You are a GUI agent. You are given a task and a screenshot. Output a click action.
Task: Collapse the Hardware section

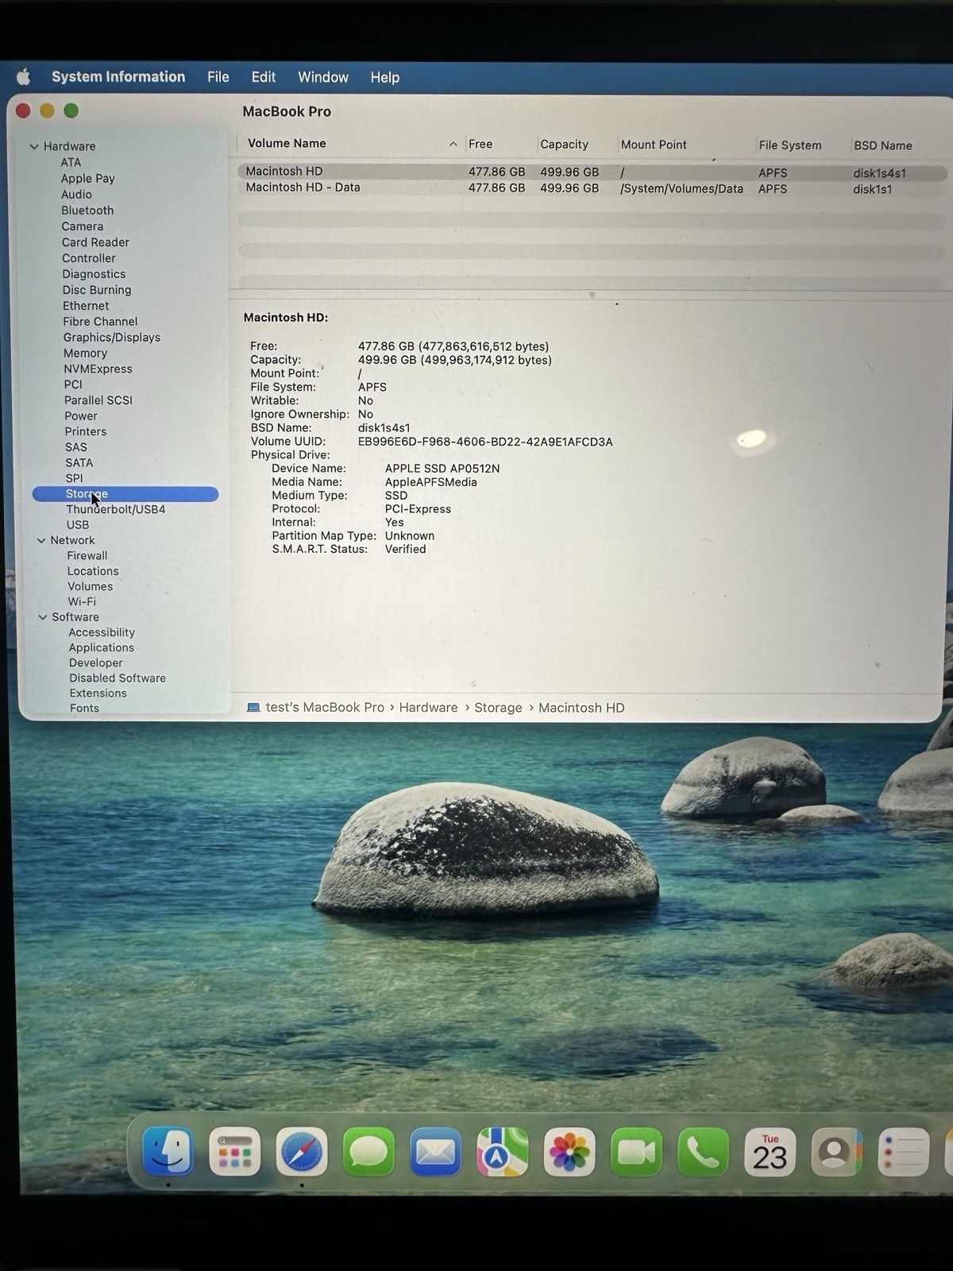tap(34, 146)
